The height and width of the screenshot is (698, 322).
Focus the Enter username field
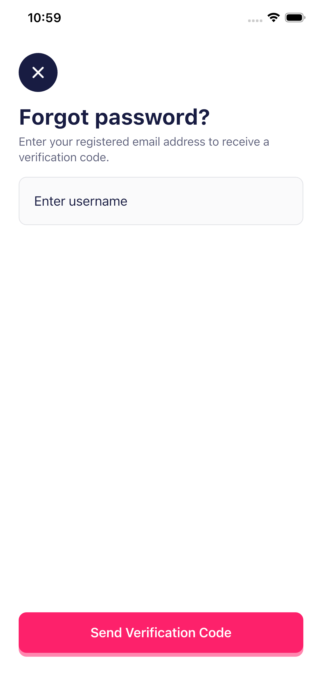click(x=161, y=201)
